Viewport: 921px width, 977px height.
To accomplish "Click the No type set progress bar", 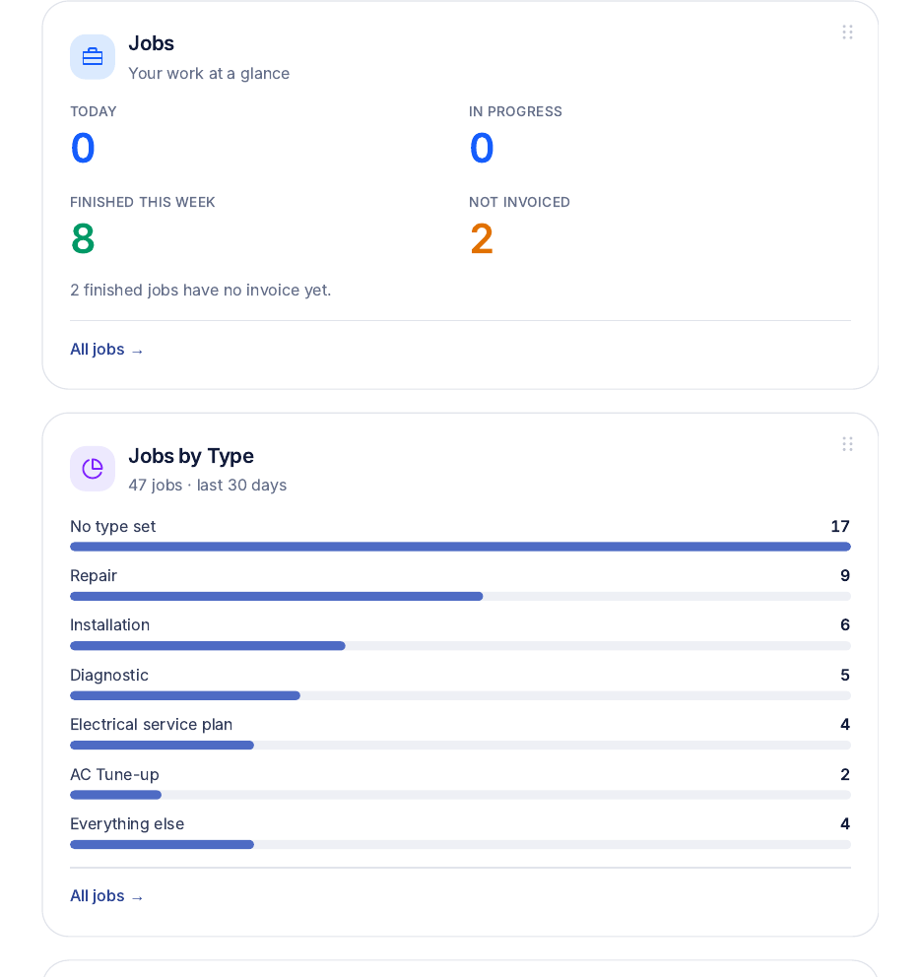I will [460, 547].
